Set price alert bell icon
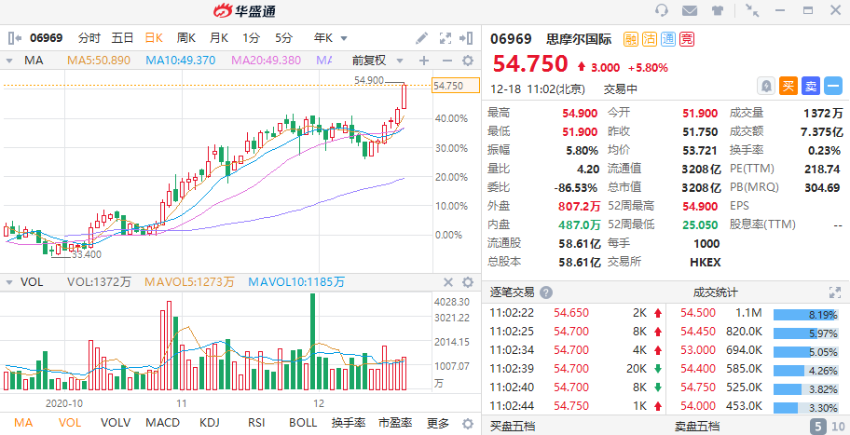850x435 pixels. [765, 86]
